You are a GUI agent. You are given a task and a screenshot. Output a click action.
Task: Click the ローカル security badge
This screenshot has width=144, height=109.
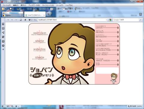click(x=33, y=20)
